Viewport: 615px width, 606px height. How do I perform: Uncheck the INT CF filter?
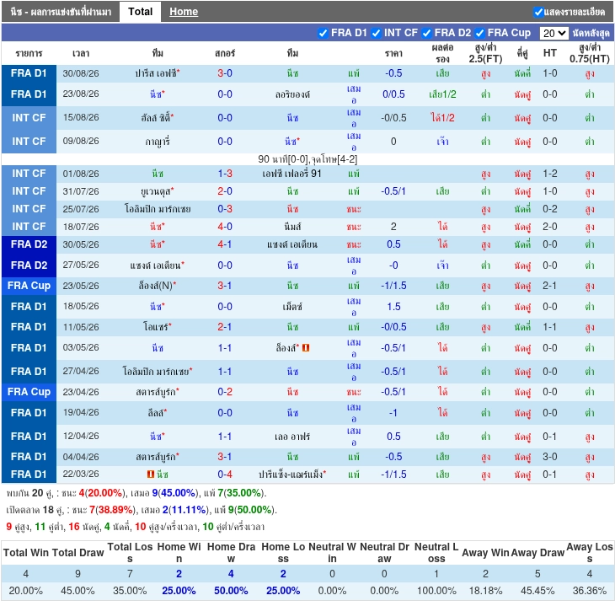pos(376,33)
